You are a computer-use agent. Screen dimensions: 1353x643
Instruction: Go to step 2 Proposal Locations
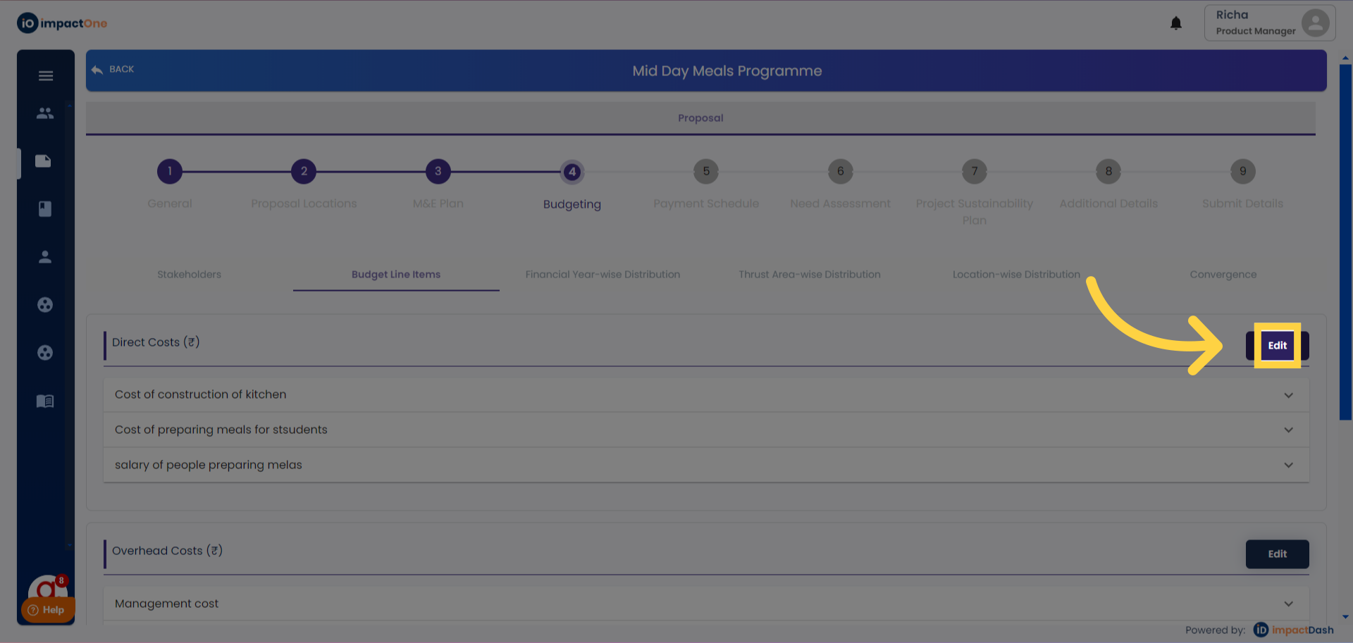304,171
